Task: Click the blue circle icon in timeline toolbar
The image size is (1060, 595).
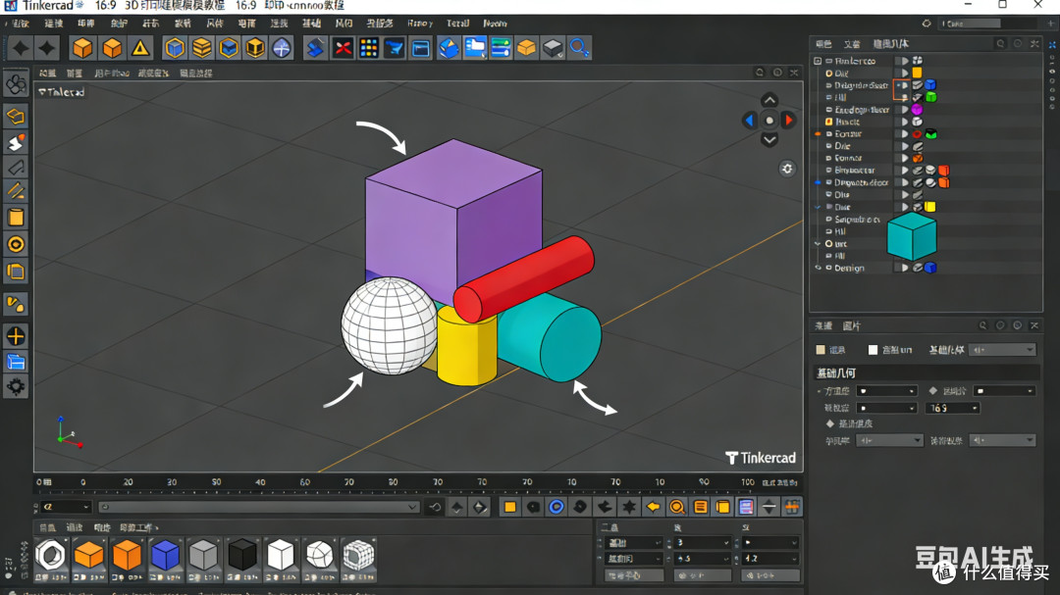Action: tap(556, 507)
